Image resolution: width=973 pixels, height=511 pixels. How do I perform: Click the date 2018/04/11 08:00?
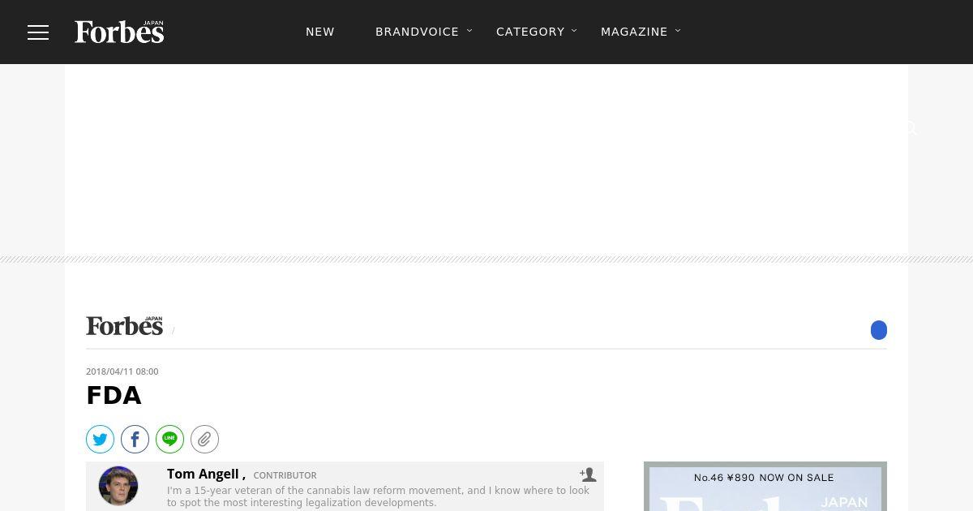pyautogui.click(x=122, y=371)
